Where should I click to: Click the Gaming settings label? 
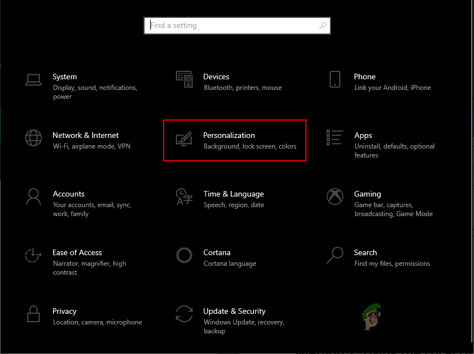(x=367, y=194)
